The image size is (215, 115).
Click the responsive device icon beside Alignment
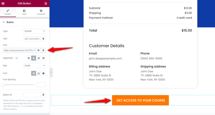tap(17, 58)
